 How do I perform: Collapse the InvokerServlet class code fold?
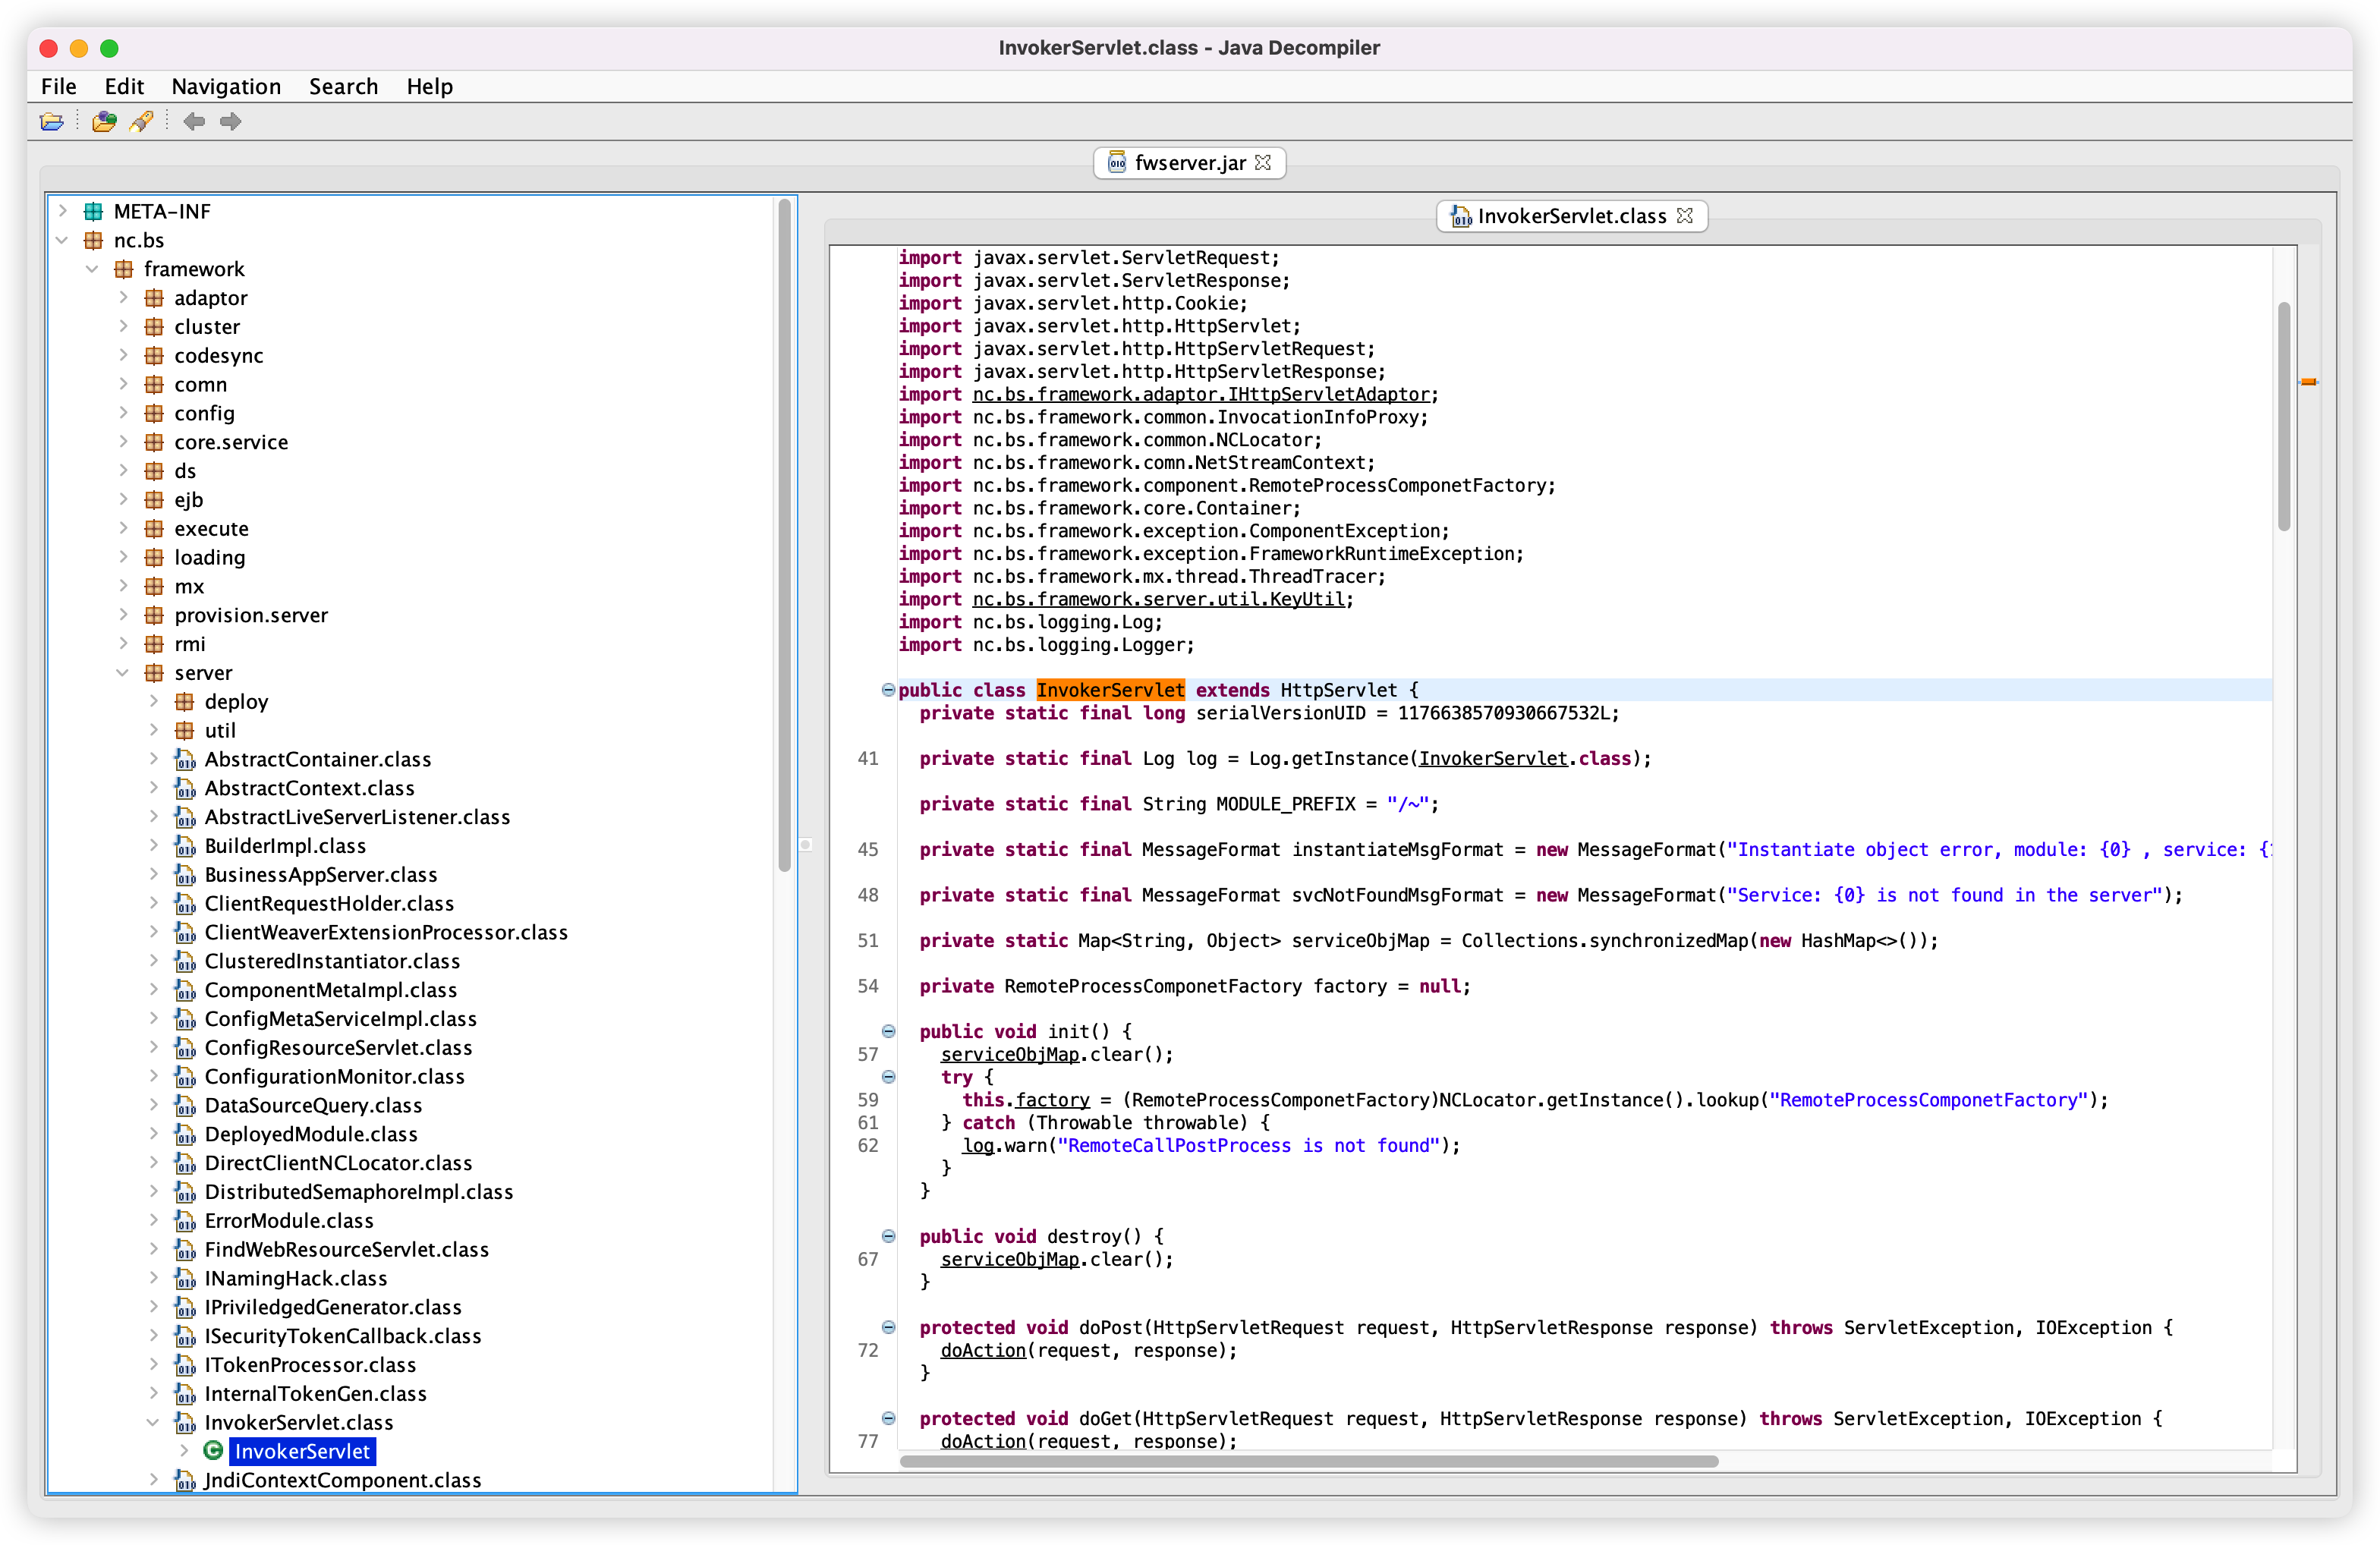click(x=888, y=690)
